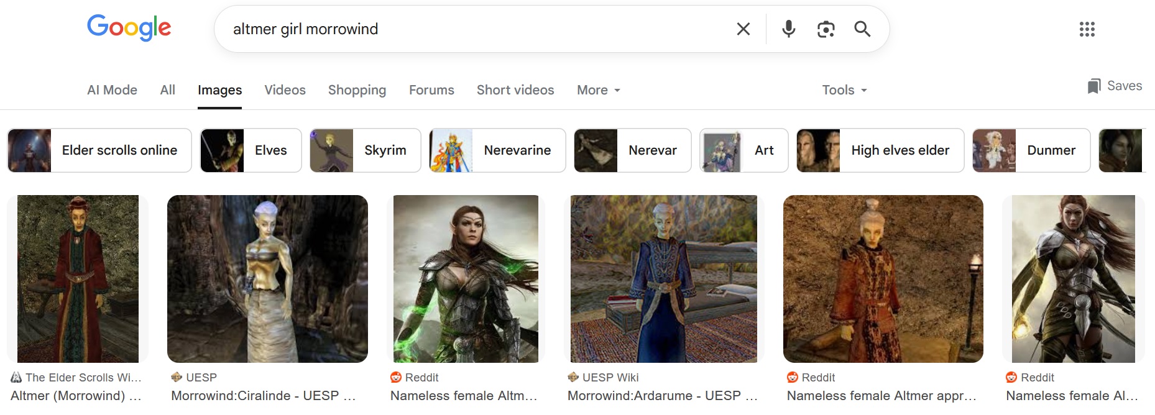Filter by Elves chip

pyautogui.click(x=251, y=150)
